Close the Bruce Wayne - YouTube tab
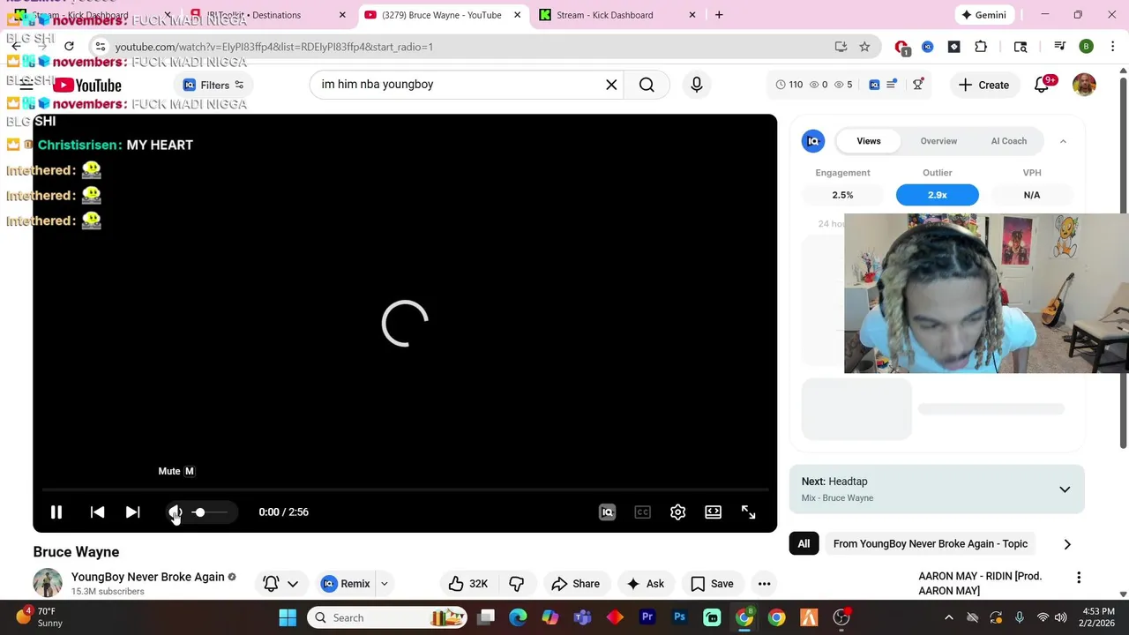 point(519,15)
